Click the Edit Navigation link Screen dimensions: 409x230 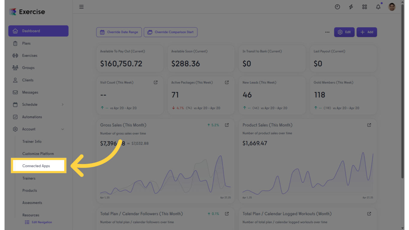[x=38, y=222]
